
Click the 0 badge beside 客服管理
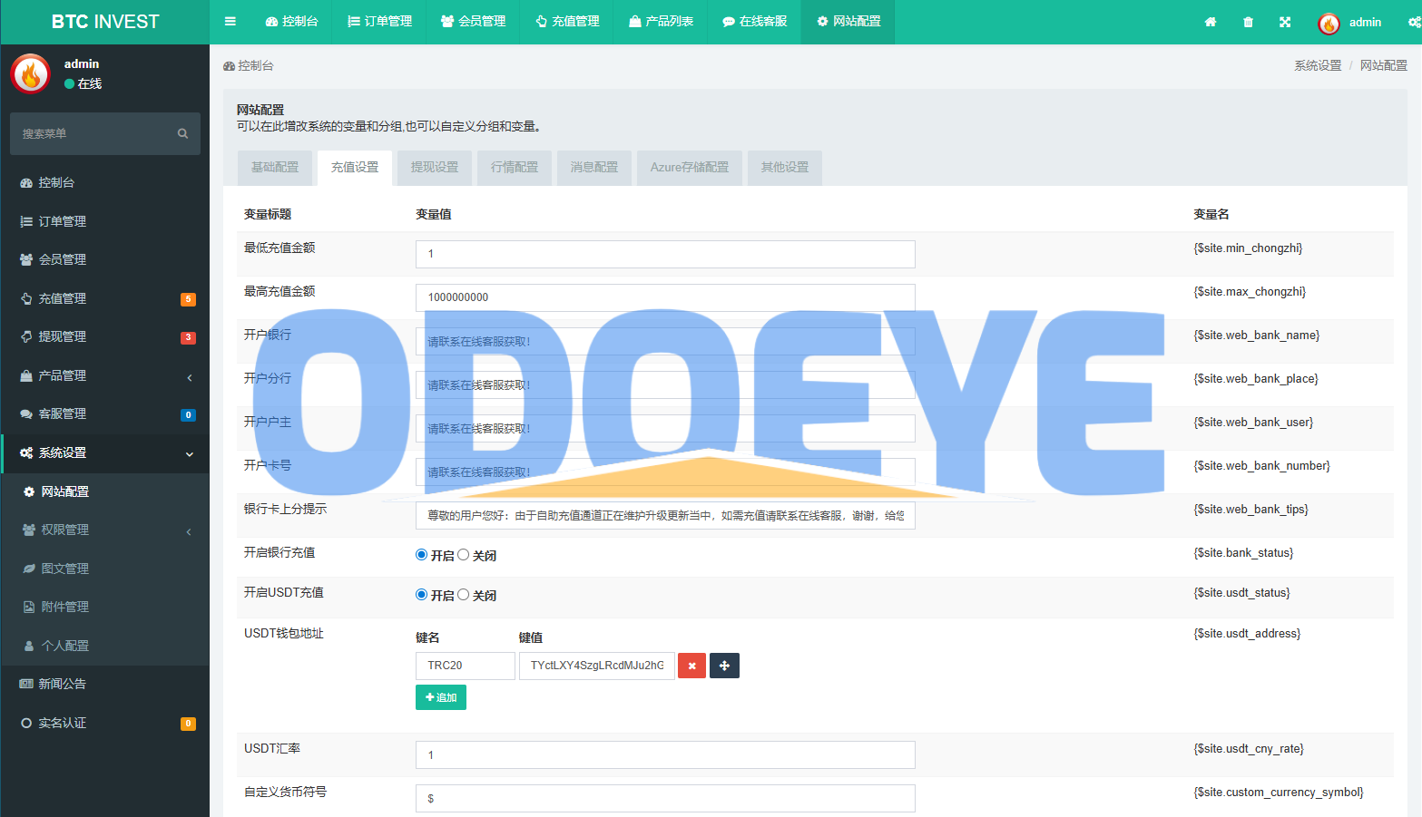click(x=188, y=414)
